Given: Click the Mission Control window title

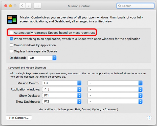Looking at the screenshot, I should tap(79, 6).
